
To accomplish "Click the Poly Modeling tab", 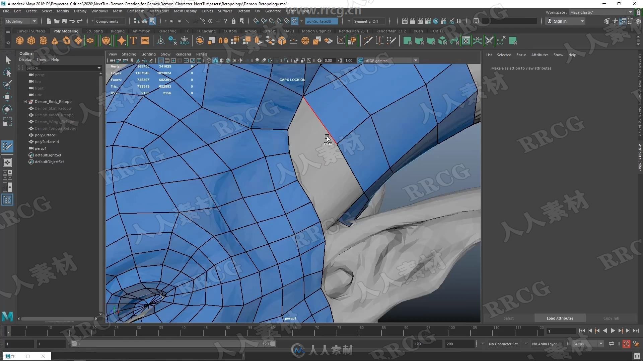I will pyautogui.click(x=66, y=31).
